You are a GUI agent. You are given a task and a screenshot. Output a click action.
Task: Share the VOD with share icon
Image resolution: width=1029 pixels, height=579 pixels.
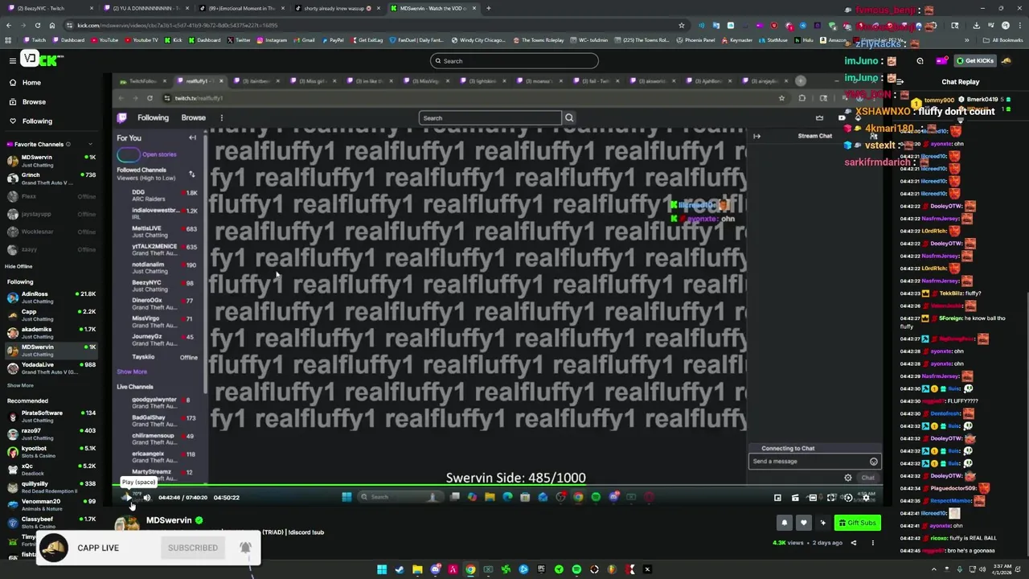(x=854, y=543)
